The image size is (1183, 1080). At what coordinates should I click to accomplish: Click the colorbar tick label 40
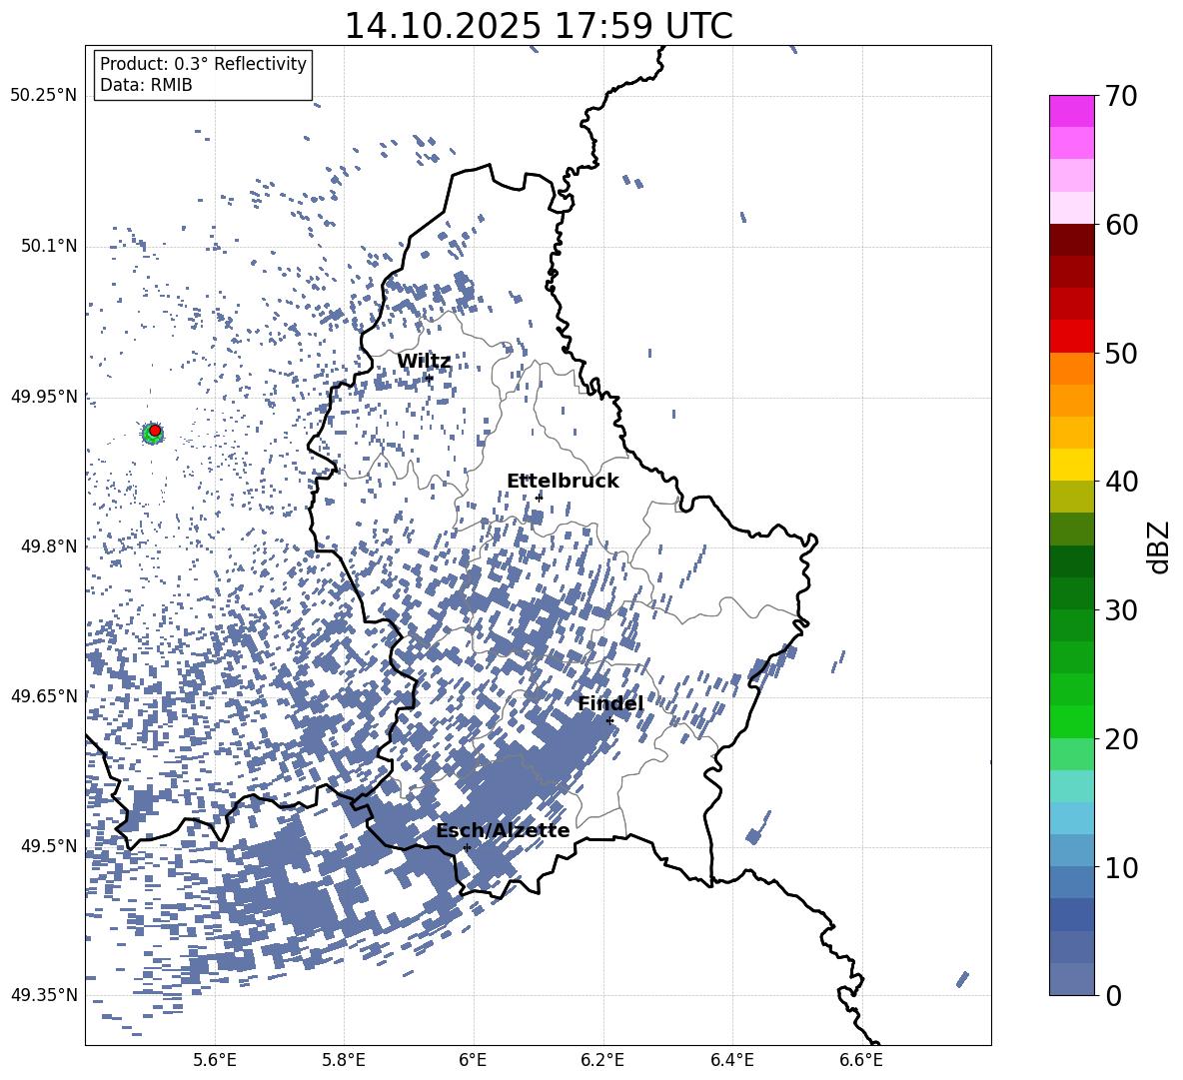[x=1120, y=482]
